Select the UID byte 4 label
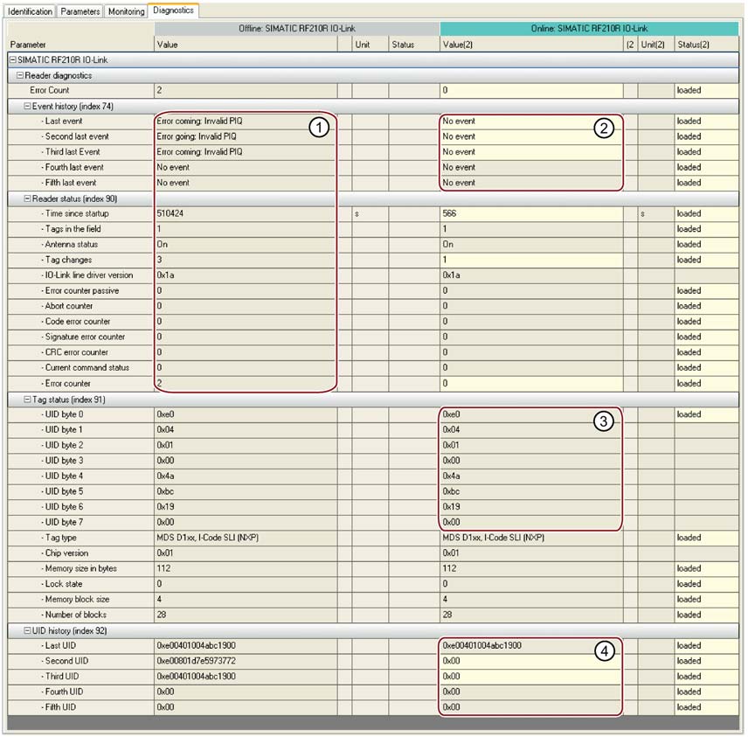The image size is (748, 737). (64, 476)
